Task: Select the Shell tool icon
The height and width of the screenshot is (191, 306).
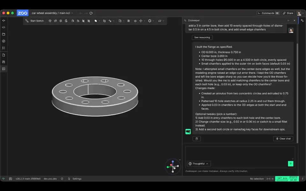Action: [x=83, y=21]
